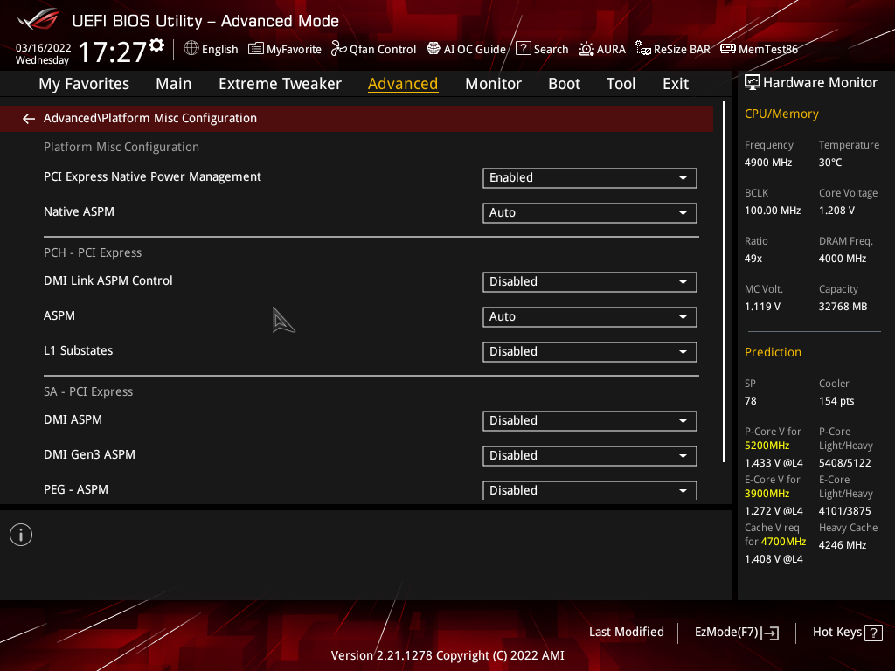The width and height of the screenshot is (895, 671).
Task: Open the Native ASPM dropdown
Action: 589,213
